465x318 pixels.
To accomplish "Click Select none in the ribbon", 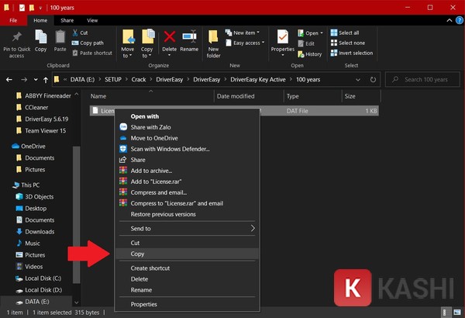I will [x=347, y=43].
